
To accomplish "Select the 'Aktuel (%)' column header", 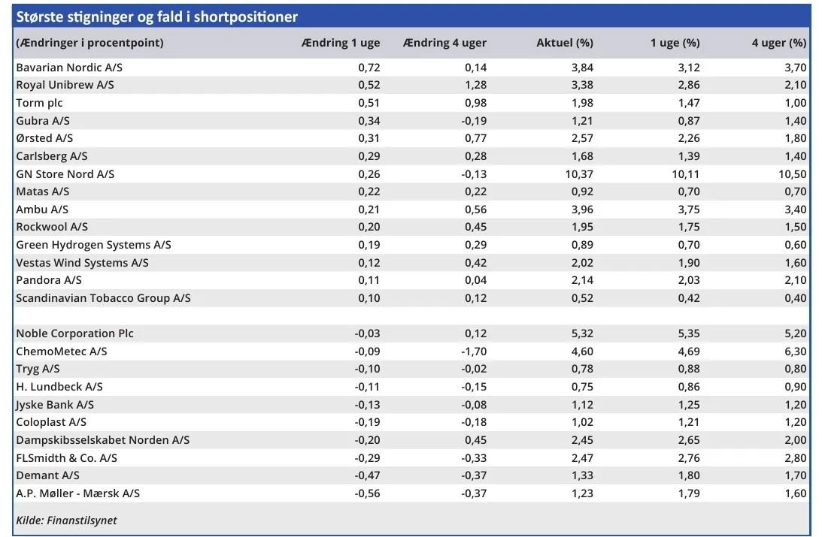I will pos(564,43).
